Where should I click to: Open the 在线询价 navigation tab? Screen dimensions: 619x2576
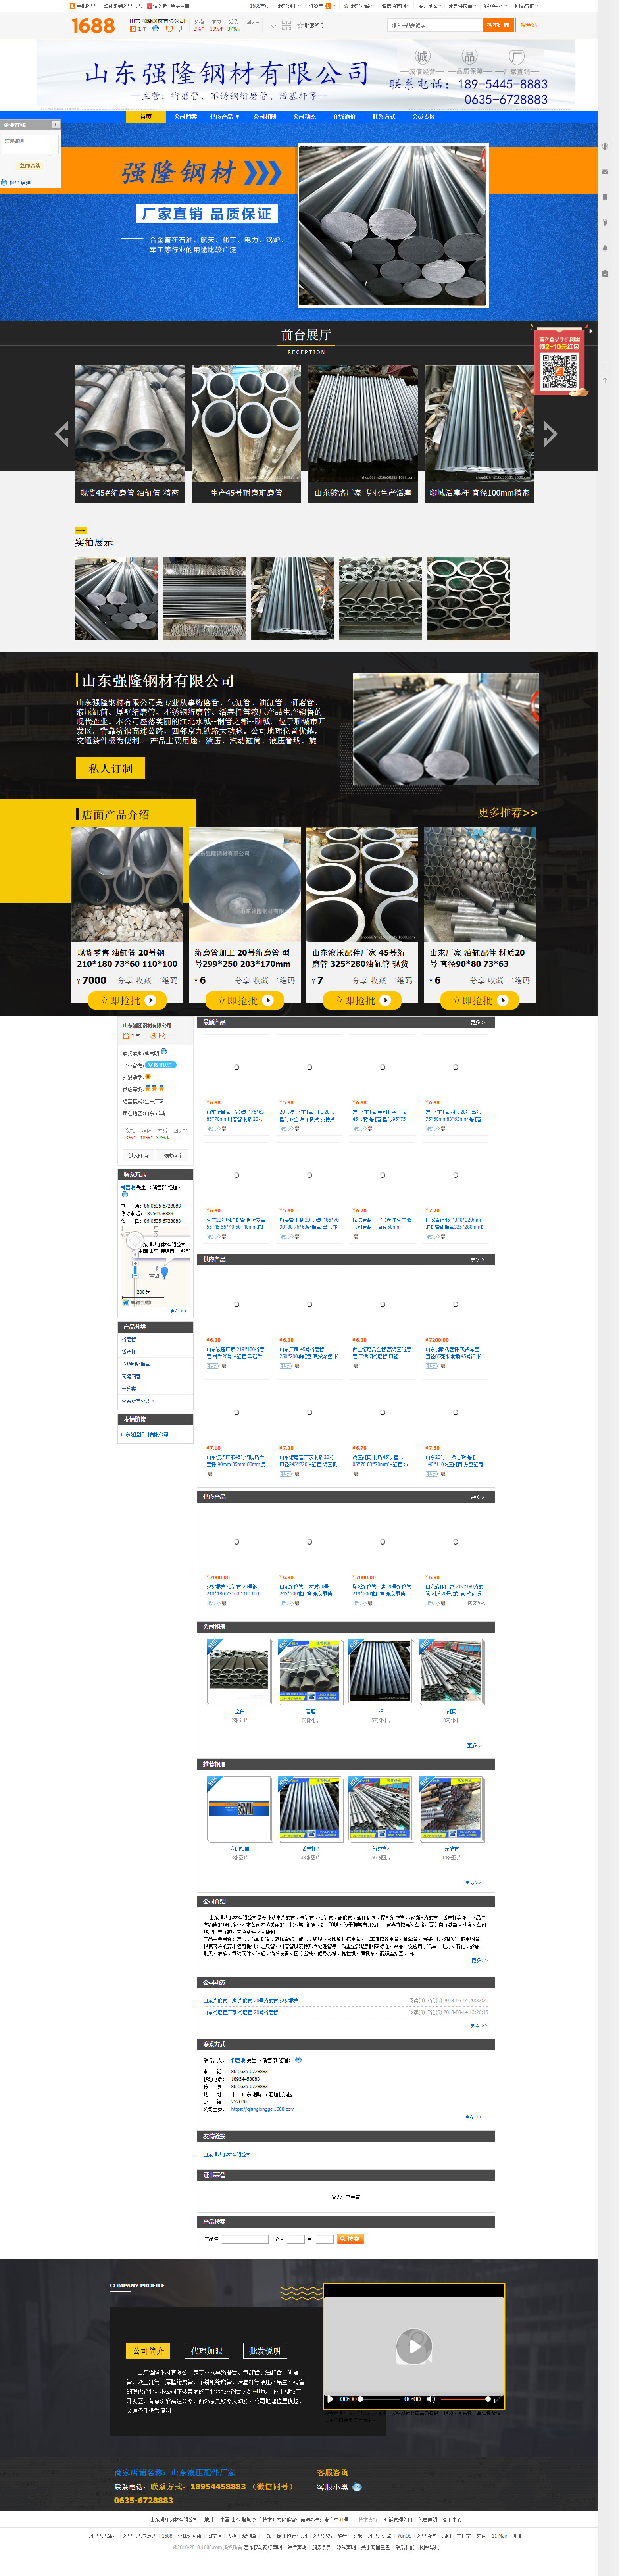(344, 117)
